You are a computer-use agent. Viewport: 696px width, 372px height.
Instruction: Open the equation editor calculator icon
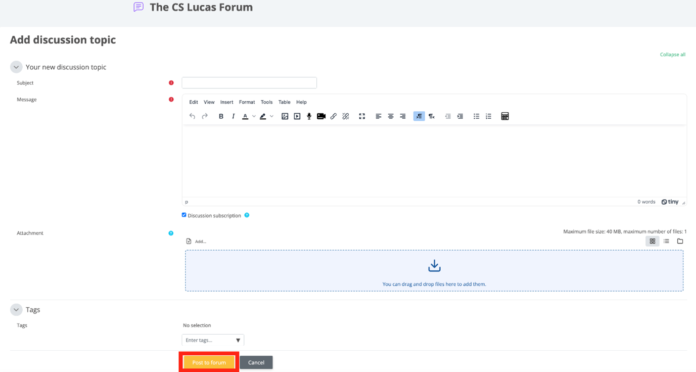click(504, 116)
